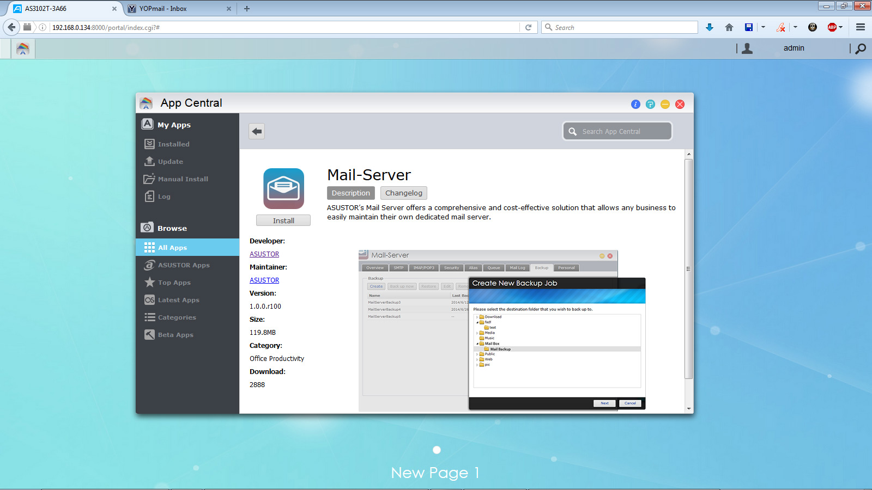
Task: Click the admin username label
Action: tap(794, 48)
